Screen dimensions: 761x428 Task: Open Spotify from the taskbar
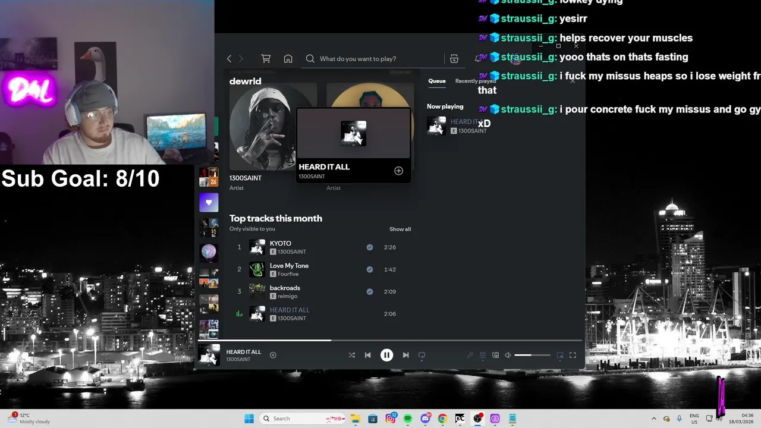click(x=408, y=418)
